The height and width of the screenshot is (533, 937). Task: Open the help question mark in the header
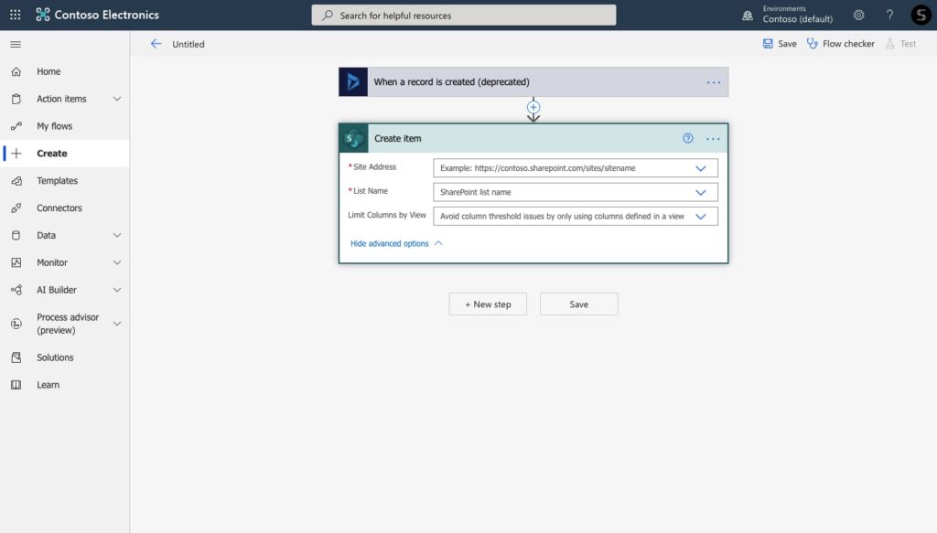[889, 15]
